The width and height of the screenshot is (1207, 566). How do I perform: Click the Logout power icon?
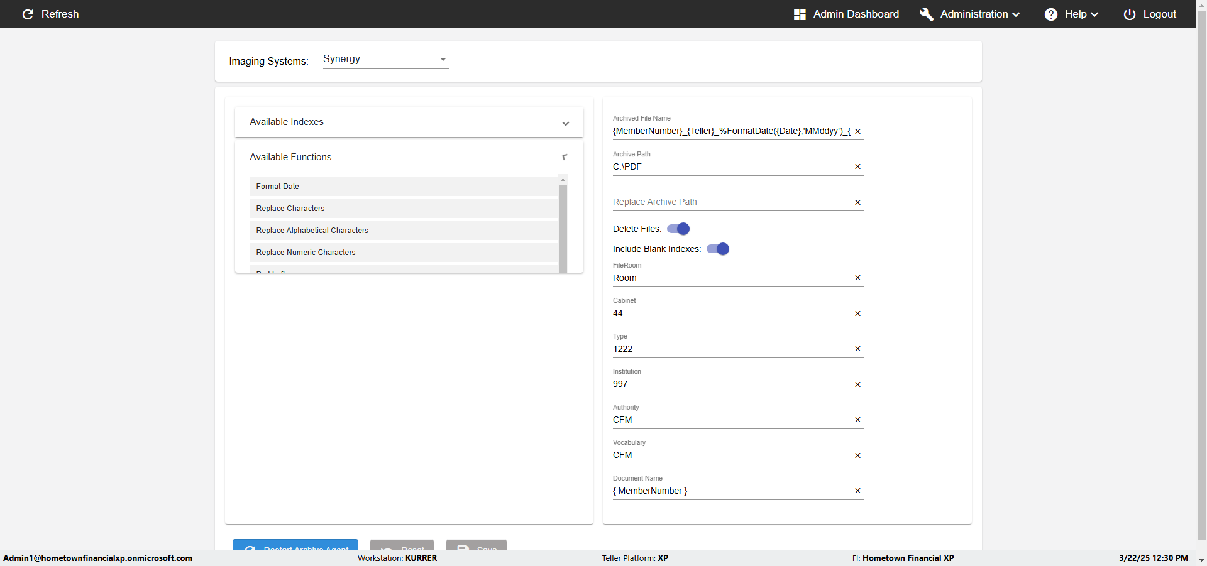pos(1129,14)
